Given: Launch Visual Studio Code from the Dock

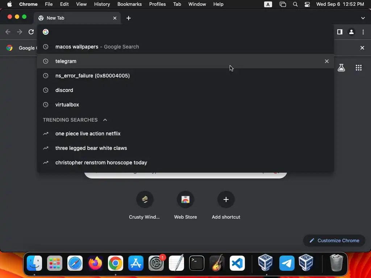Looking at the screenshot, I should coord(237,263).
